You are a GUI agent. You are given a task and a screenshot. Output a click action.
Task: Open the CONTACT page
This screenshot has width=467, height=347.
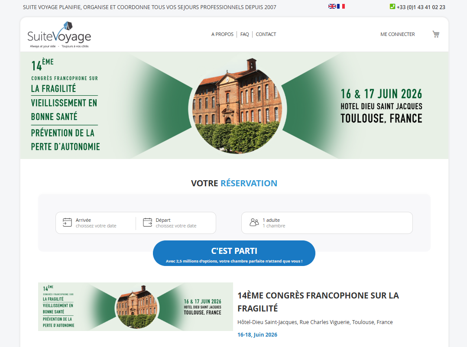click(266, 34)
